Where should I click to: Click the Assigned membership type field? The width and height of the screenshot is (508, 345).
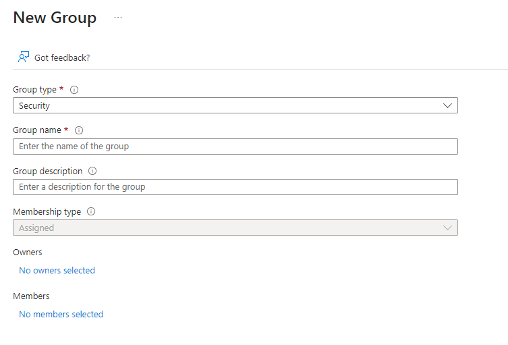pos(229,228)
